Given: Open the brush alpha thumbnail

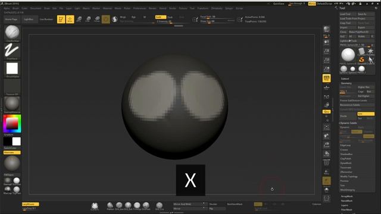Looking at the screenshot, I should 12,69.
